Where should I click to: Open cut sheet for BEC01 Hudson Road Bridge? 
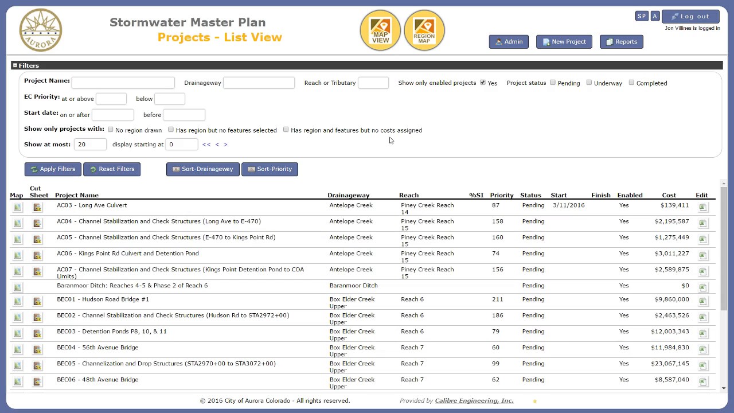pyautogui.click(x=37, y=301)
